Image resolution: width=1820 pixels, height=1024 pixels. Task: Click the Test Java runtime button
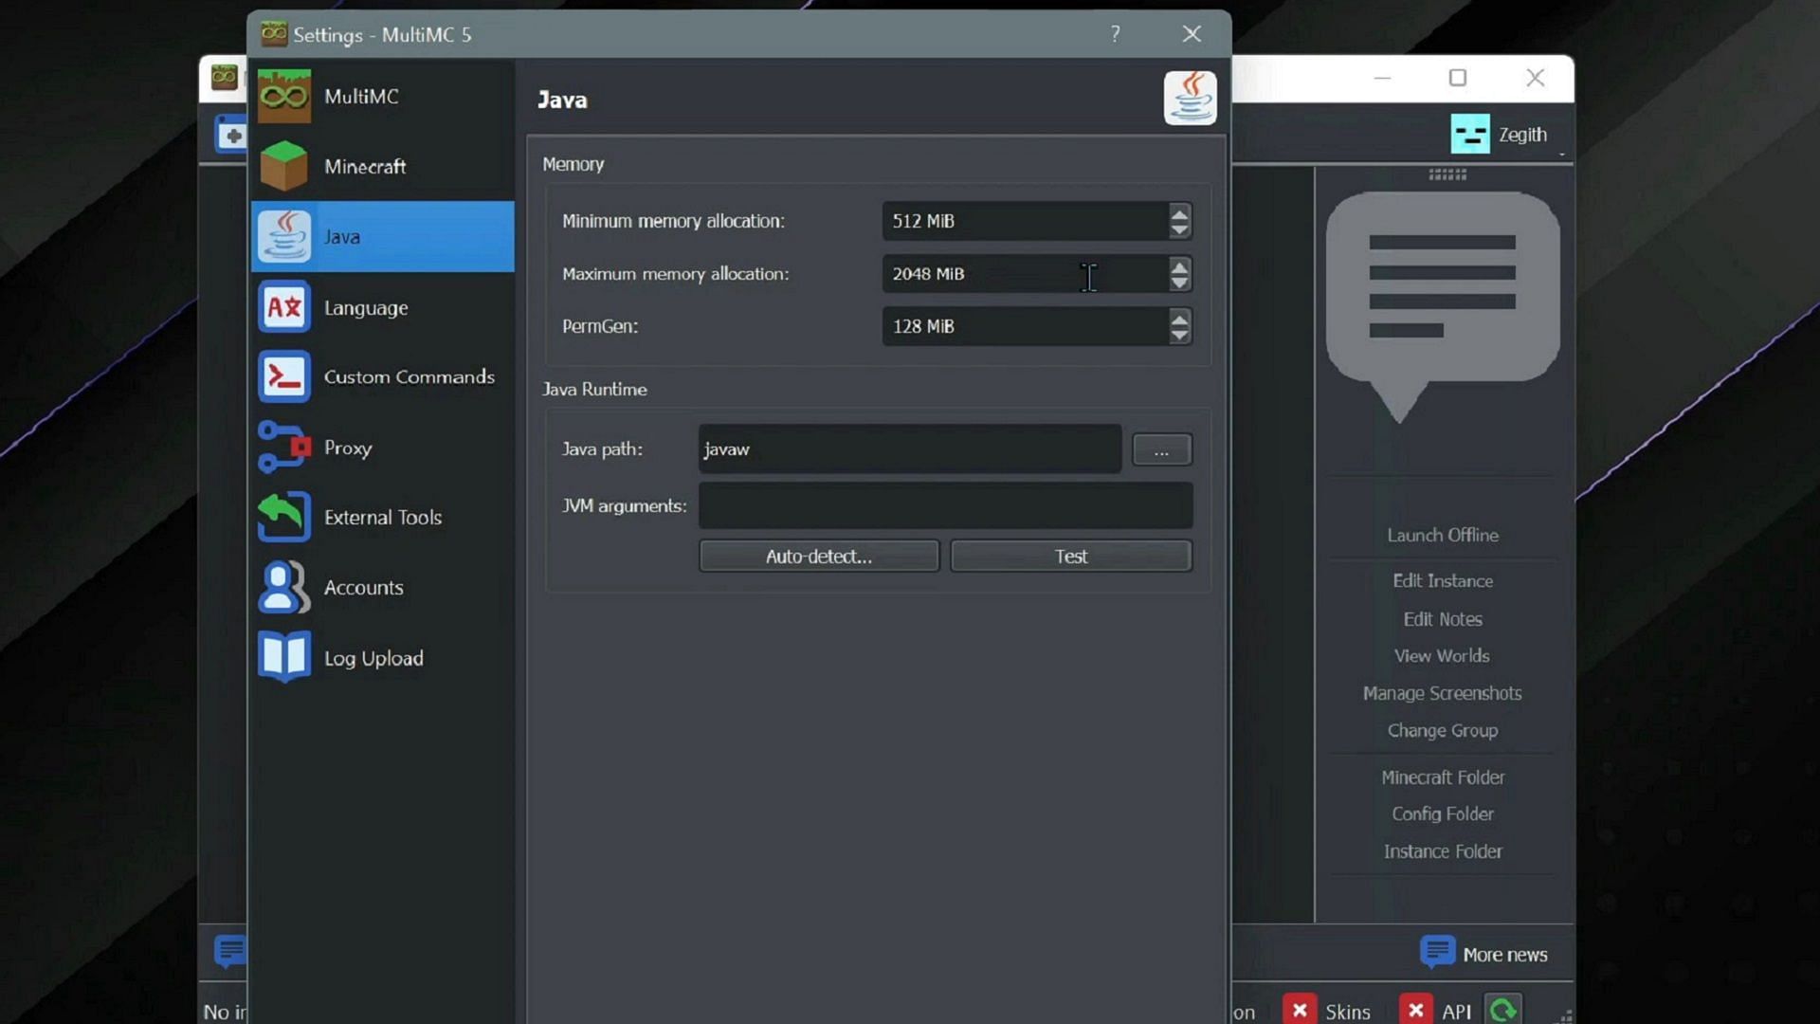pos(1070,555)
